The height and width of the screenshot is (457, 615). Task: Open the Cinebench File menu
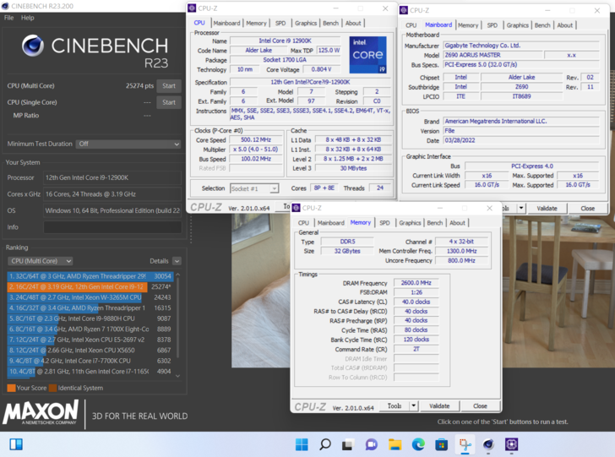8,18
